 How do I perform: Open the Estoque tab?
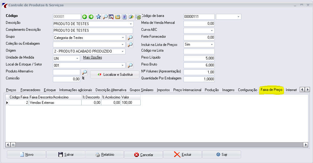tap(50, 90)
